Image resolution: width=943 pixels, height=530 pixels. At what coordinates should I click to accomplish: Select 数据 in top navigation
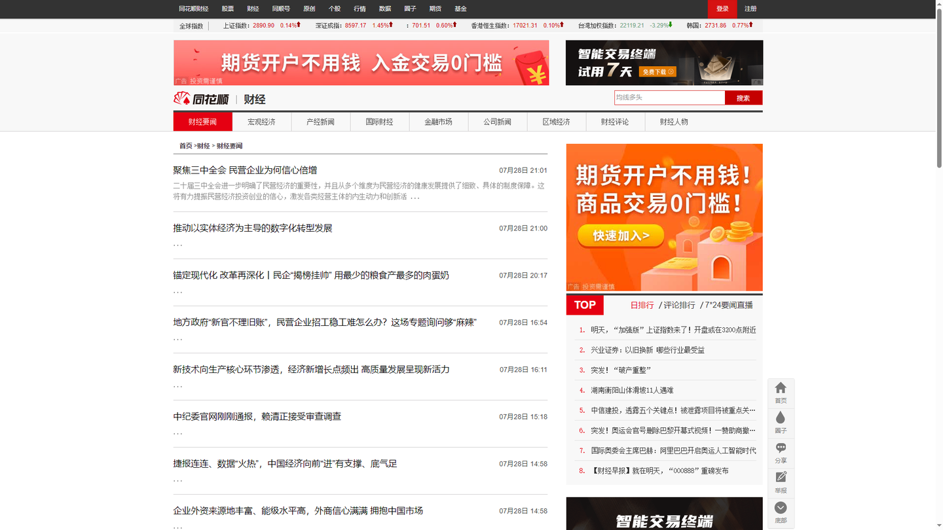coord(385,9)
